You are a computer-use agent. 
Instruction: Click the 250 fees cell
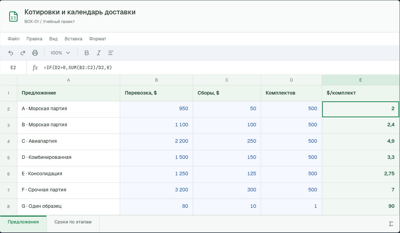(227, 141)
